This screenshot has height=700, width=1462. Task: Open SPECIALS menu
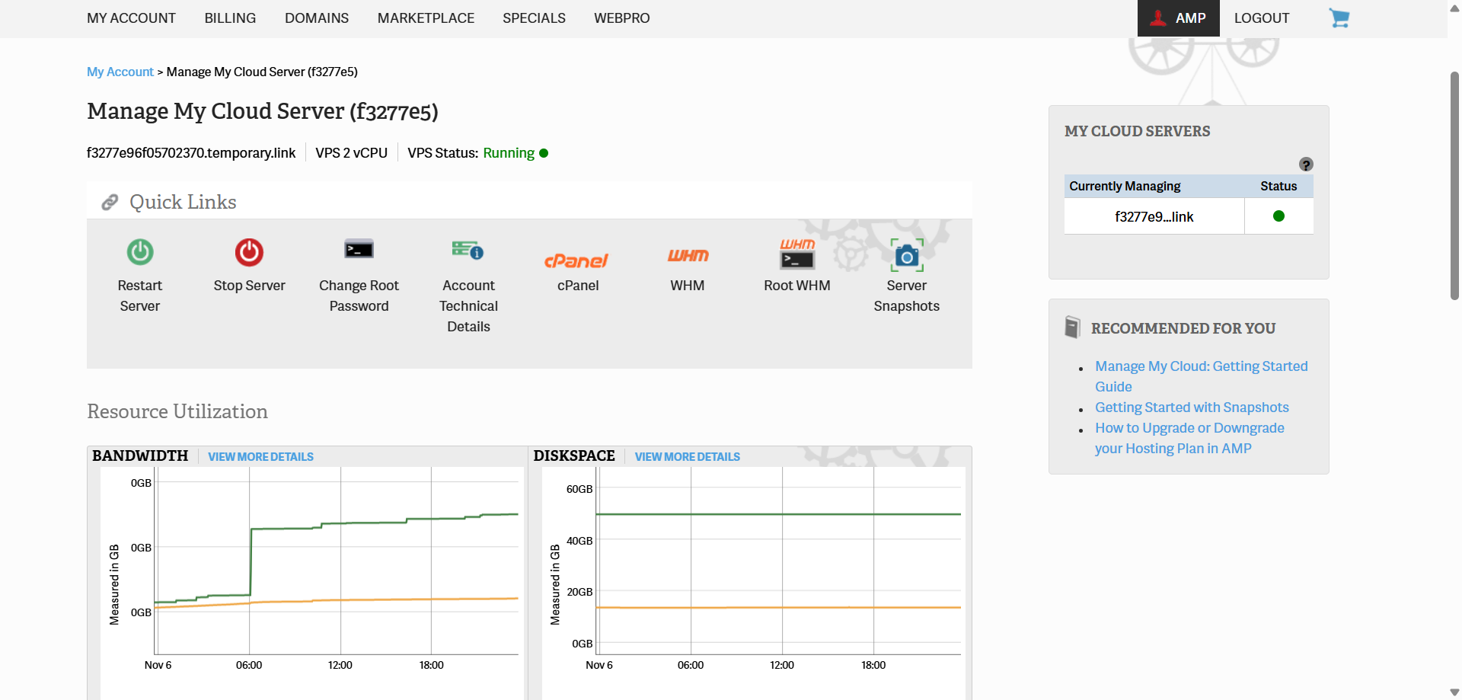(534, 18)
